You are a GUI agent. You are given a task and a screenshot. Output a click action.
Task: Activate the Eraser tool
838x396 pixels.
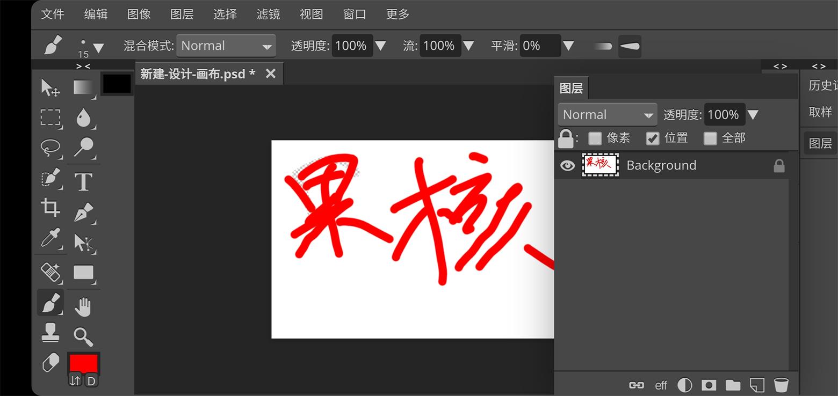coord(50,363)
